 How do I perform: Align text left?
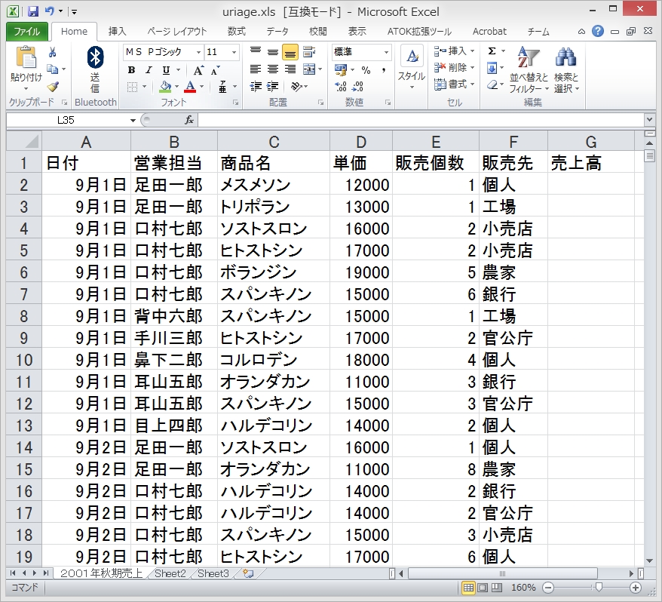[256, 69]
